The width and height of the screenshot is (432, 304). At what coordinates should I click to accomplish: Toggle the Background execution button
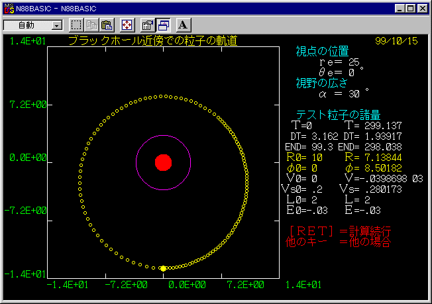162,25
